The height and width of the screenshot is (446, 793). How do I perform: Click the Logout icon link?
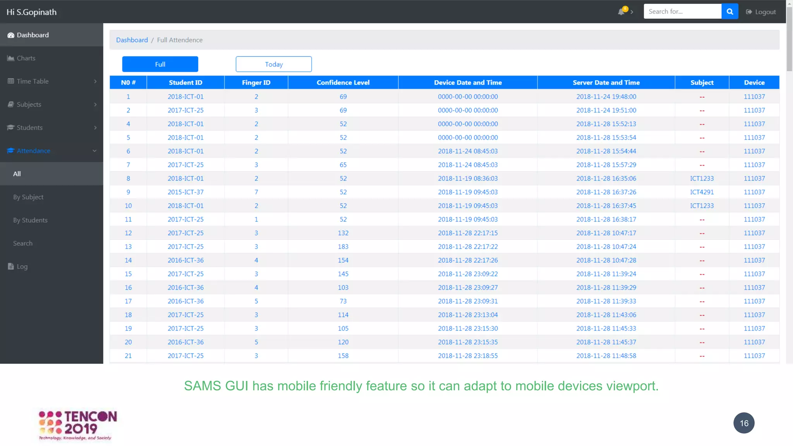[x=749, y=12]
